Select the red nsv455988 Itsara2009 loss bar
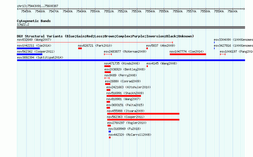Screen dimensions: 253x157 [x=143, y=114]
